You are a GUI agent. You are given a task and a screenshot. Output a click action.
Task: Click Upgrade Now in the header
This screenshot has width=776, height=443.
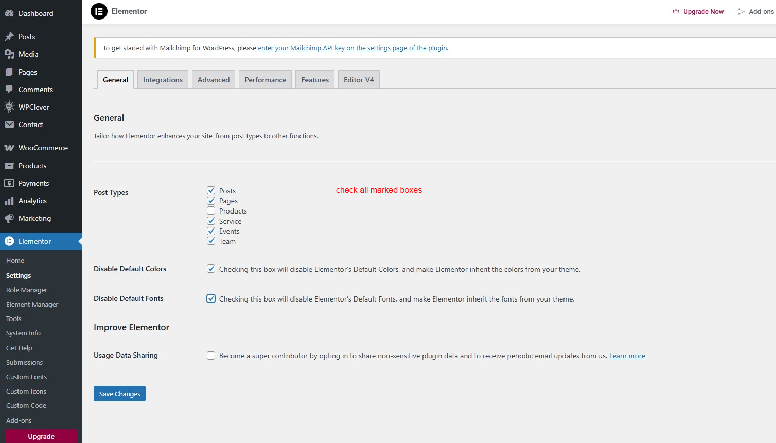703,12
